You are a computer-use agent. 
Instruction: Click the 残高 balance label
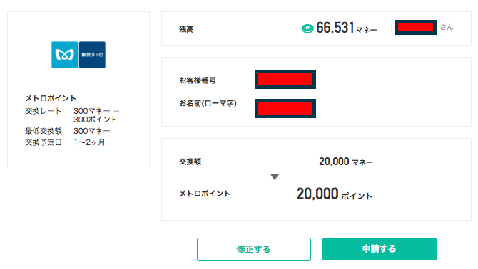pos(186,29)
